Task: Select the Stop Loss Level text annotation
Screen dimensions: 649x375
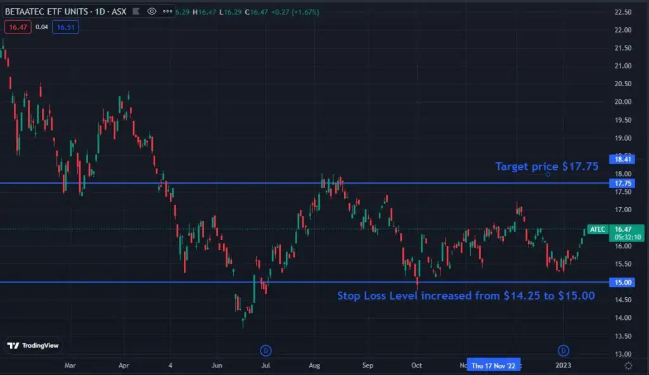Action: coord(465,295)
